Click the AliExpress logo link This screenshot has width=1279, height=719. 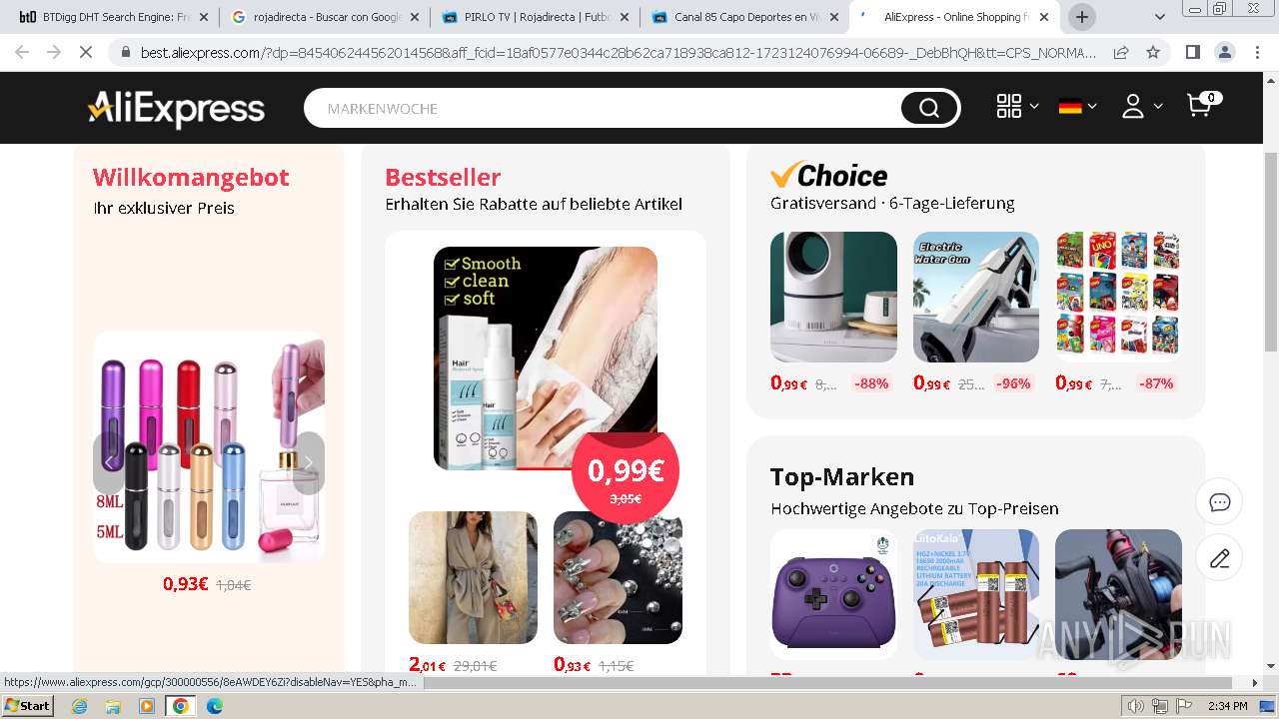pyautogui.click(x=176, y=108)
